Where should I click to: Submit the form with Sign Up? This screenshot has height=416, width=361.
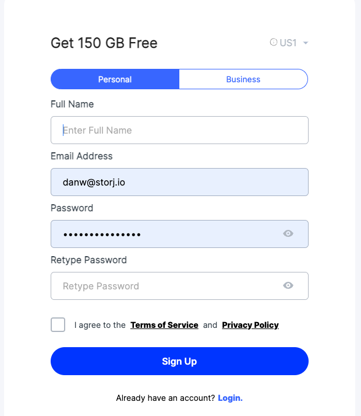[x=179, y=361]
